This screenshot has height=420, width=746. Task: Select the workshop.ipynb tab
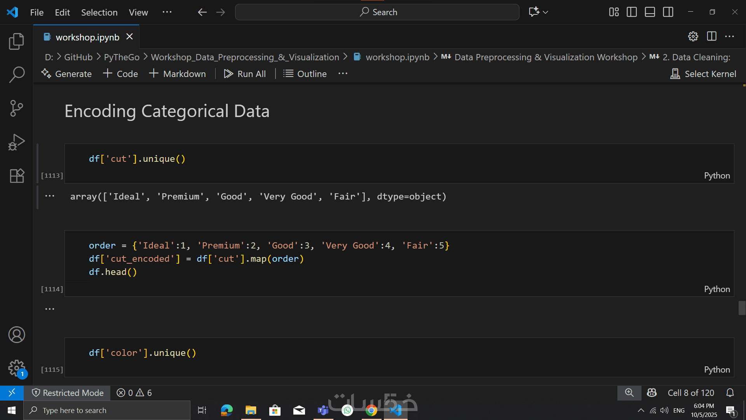pyautogui.click(x=87, y=37)
